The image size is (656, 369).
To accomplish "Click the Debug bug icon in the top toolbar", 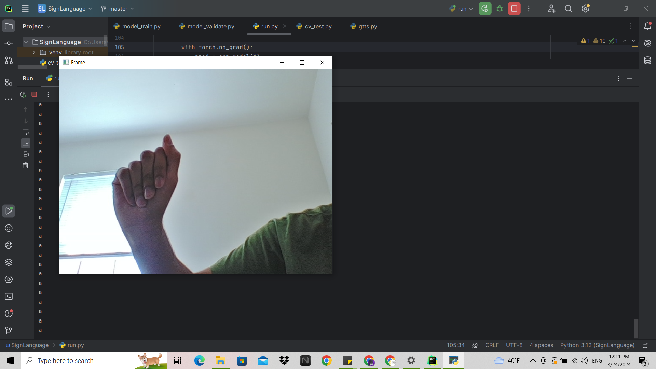I will [x=500, y=9].
